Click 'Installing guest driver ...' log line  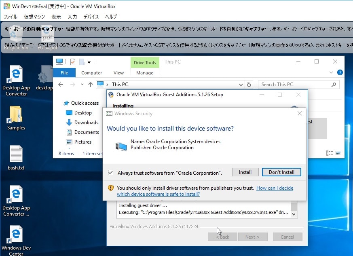[x=143, y=205]
